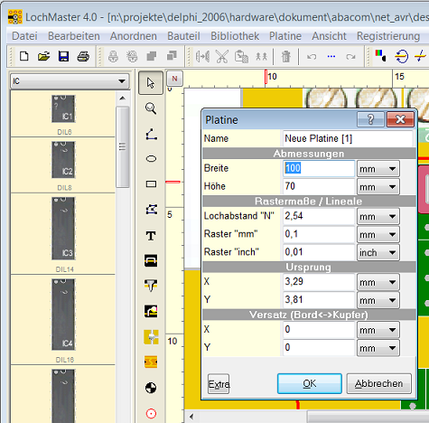Screen dimensions: 429x423
Task: Open the Höhe unit dropdown
Action: coord(378,187)
